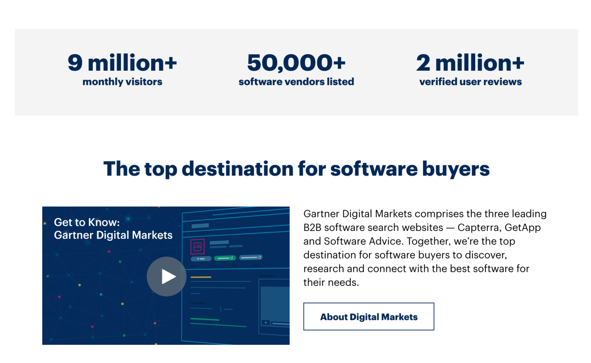Click the top destination for software buyers heading

296,169
